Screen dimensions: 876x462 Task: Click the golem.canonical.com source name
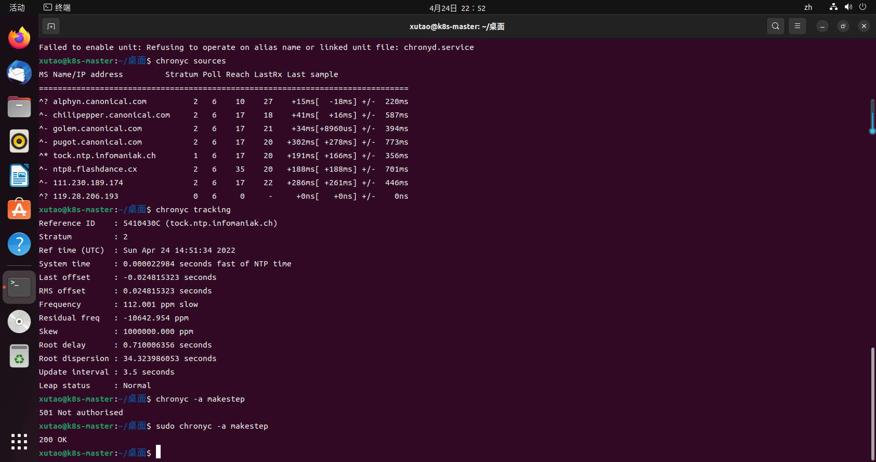[x=97, y=129]
